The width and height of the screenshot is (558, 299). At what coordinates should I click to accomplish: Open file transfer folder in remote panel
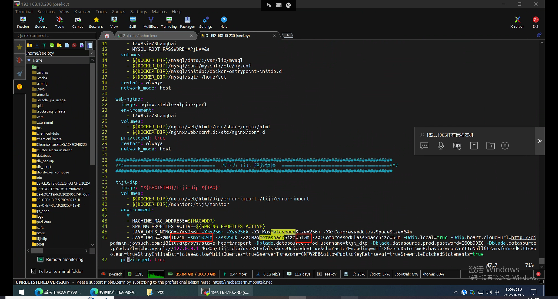[490, 146]
